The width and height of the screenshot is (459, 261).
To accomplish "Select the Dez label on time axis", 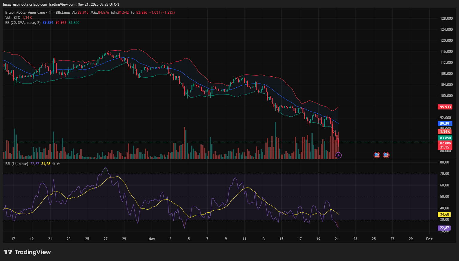I will coord(429,239).
